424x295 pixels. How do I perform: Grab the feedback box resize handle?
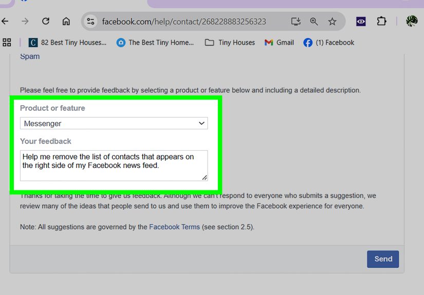click(x=205, y=178)
